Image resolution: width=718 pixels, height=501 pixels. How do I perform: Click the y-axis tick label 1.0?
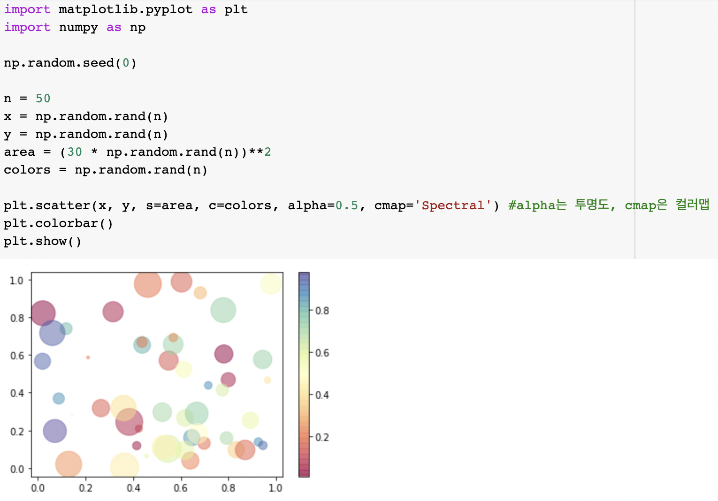(x=17, y=281)
